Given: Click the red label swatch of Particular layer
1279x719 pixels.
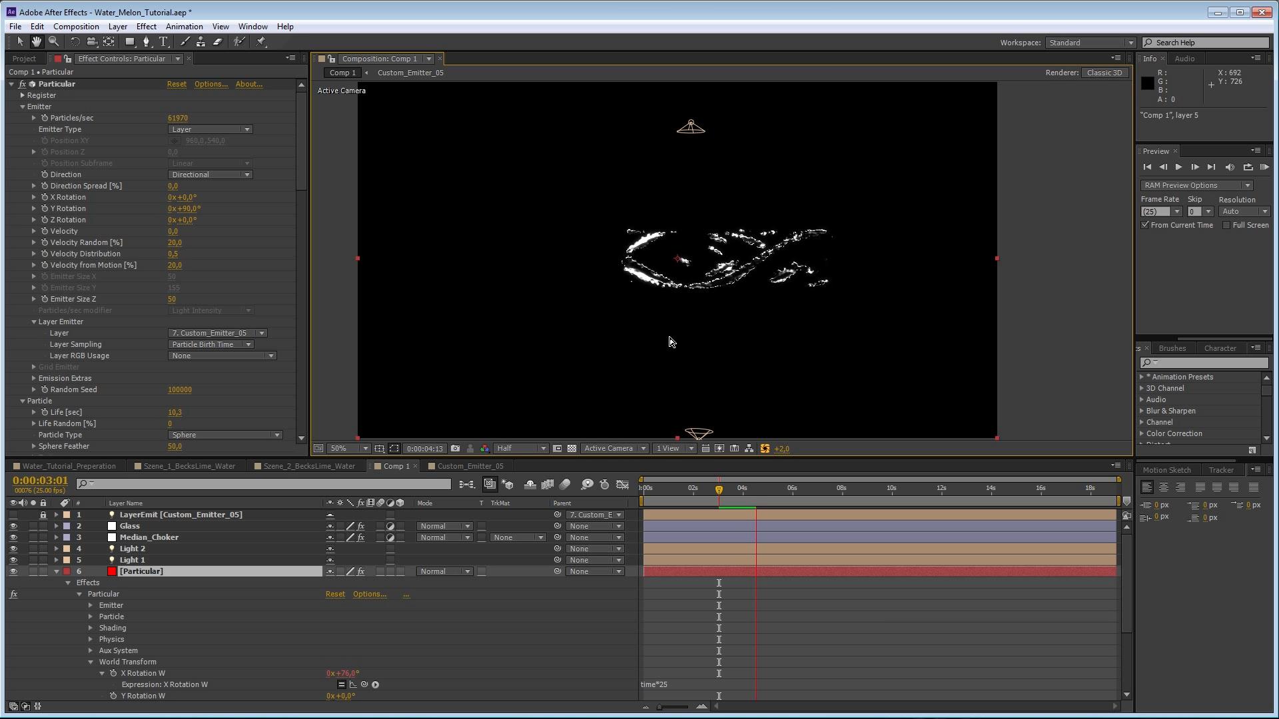Looking at the screenshot, I should pyautogui.click(x=67, y=571).
